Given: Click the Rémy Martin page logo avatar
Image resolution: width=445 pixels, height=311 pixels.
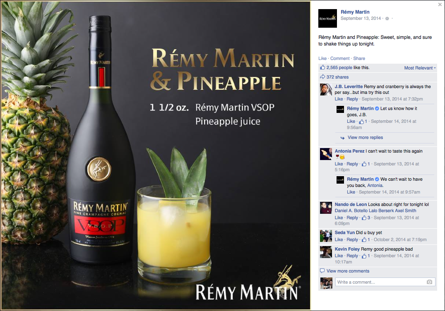Looking at the screenshot, I should (x=327, y=19).
